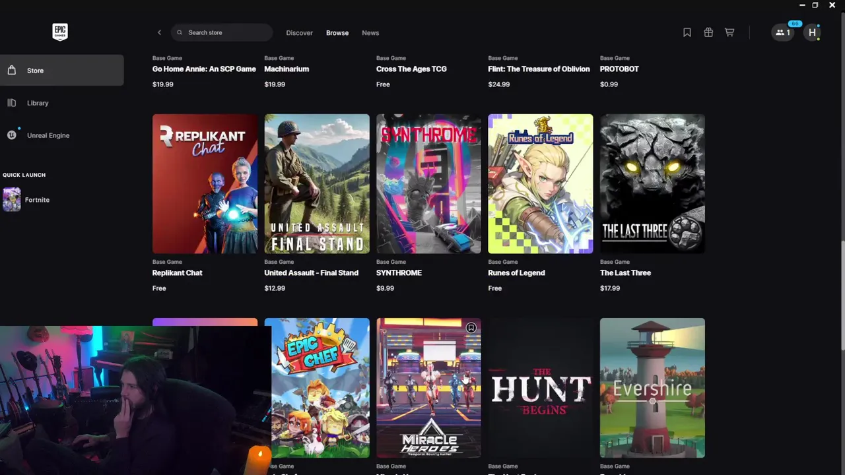Click the $9.99 SYNTHROME price

(x=385, y=288)
